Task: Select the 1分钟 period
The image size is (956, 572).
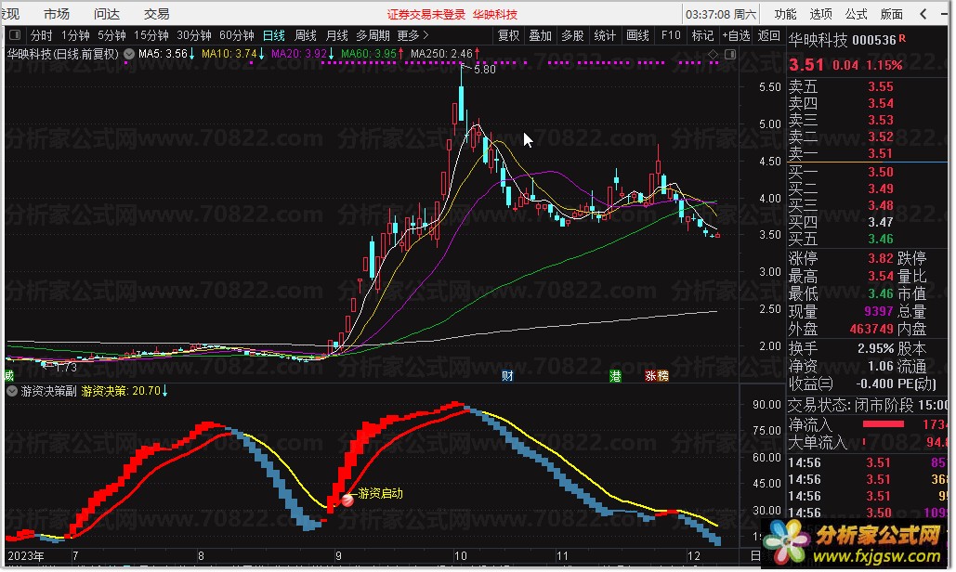Action: (75, 35)
